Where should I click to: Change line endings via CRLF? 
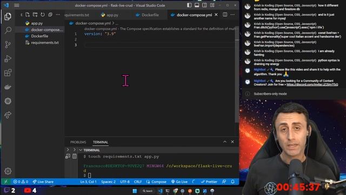tap(138, 182)
